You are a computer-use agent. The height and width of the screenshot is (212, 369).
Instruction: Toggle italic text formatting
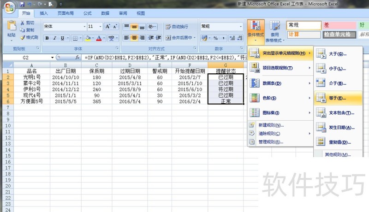point(55,38)
